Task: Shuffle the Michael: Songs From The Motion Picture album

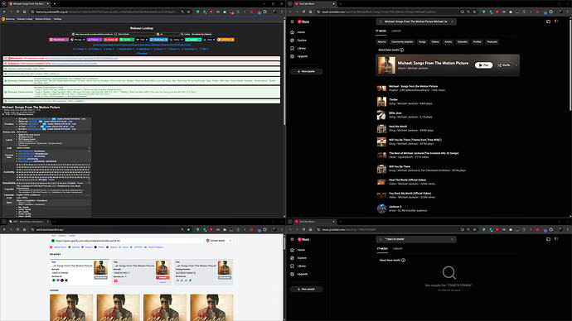Action: pyautogui.click(x=504, y=65)
